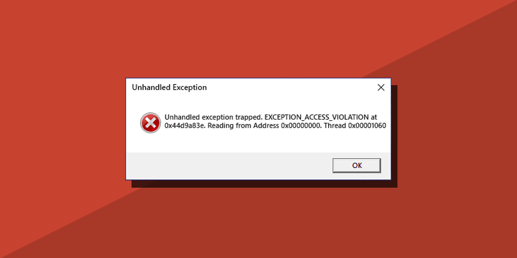Viewport: 517px width, 258px height.
Task: Click the red error cross icon
Action: point(150,123)
